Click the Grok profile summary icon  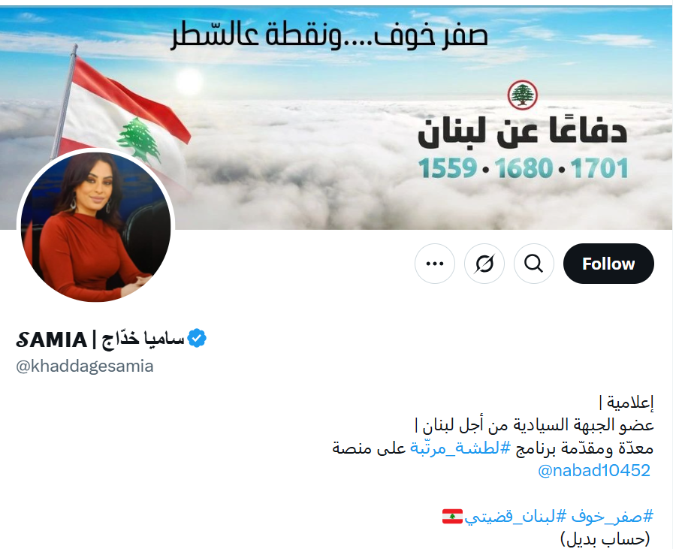[x=484, y=264]
